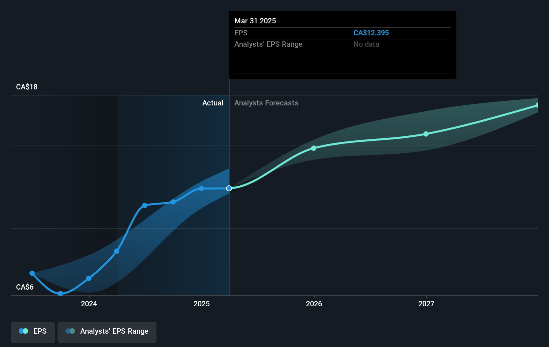Click the CA$18 y-axis label
The image size is (549, 347).
(27, 87)
